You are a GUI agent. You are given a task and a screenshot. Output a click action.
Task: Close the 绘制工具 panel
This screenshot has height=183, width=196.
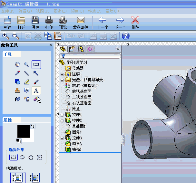pos(51,45)
